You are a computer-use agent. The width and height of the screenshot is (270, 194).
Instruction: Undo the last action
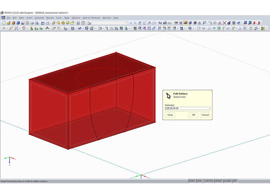tap(43, 23)
